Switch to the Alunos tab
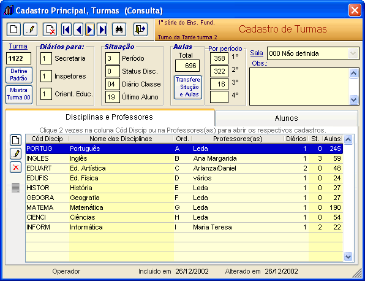The height and width of the screenshot is (281, 365). click(287, 118)
